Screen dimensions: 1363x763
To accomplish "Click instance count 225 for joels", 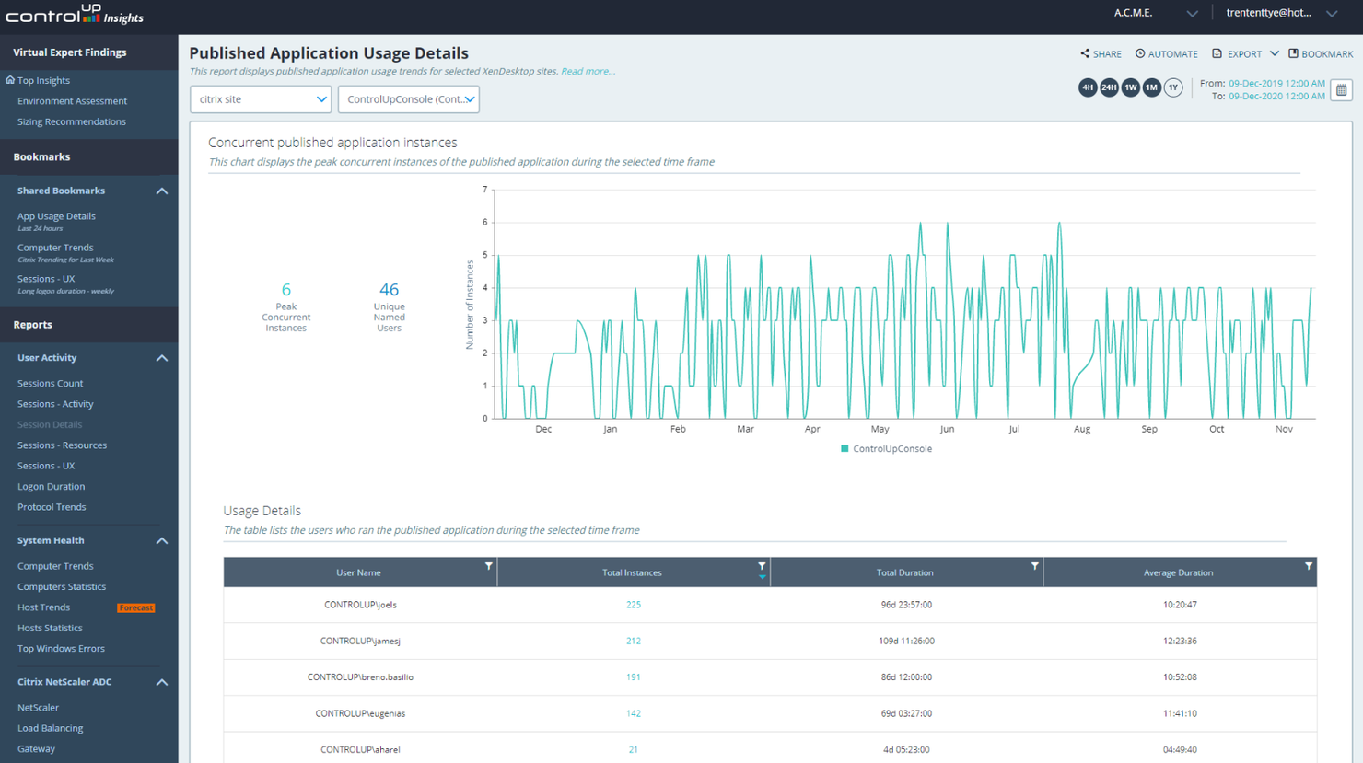I will [x=634, y=605].
